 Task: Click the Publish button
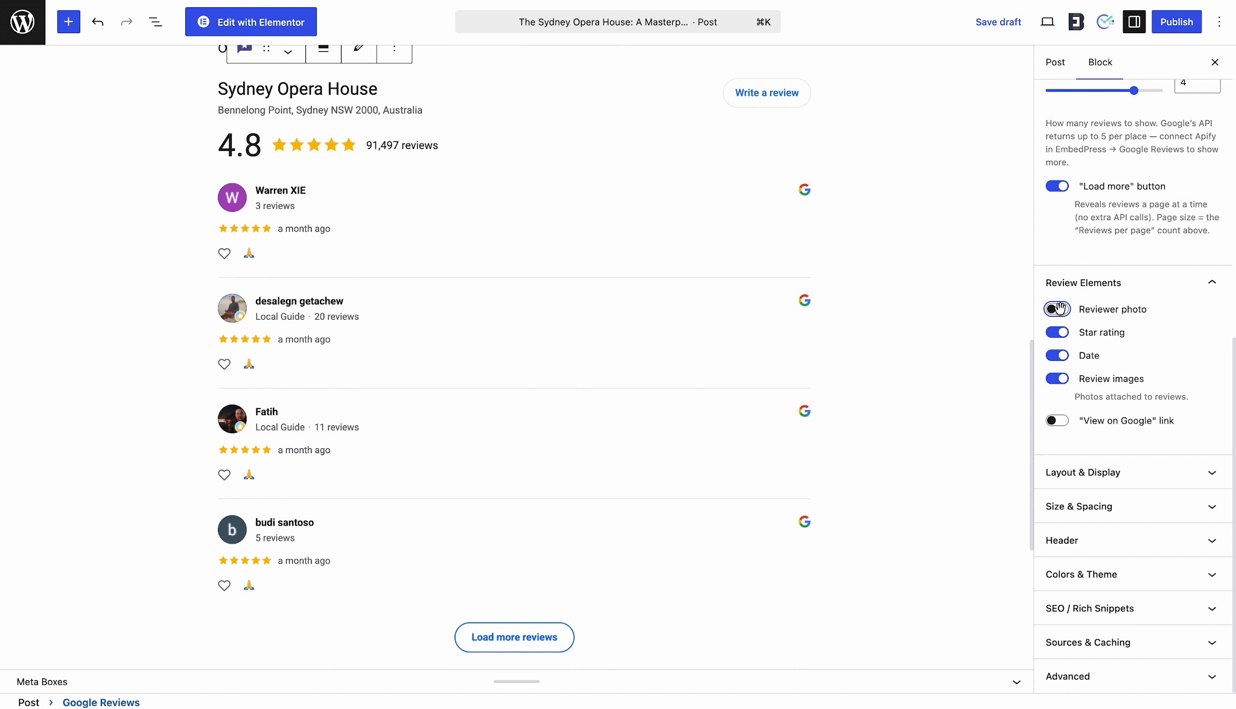[x=1176, y=22]
